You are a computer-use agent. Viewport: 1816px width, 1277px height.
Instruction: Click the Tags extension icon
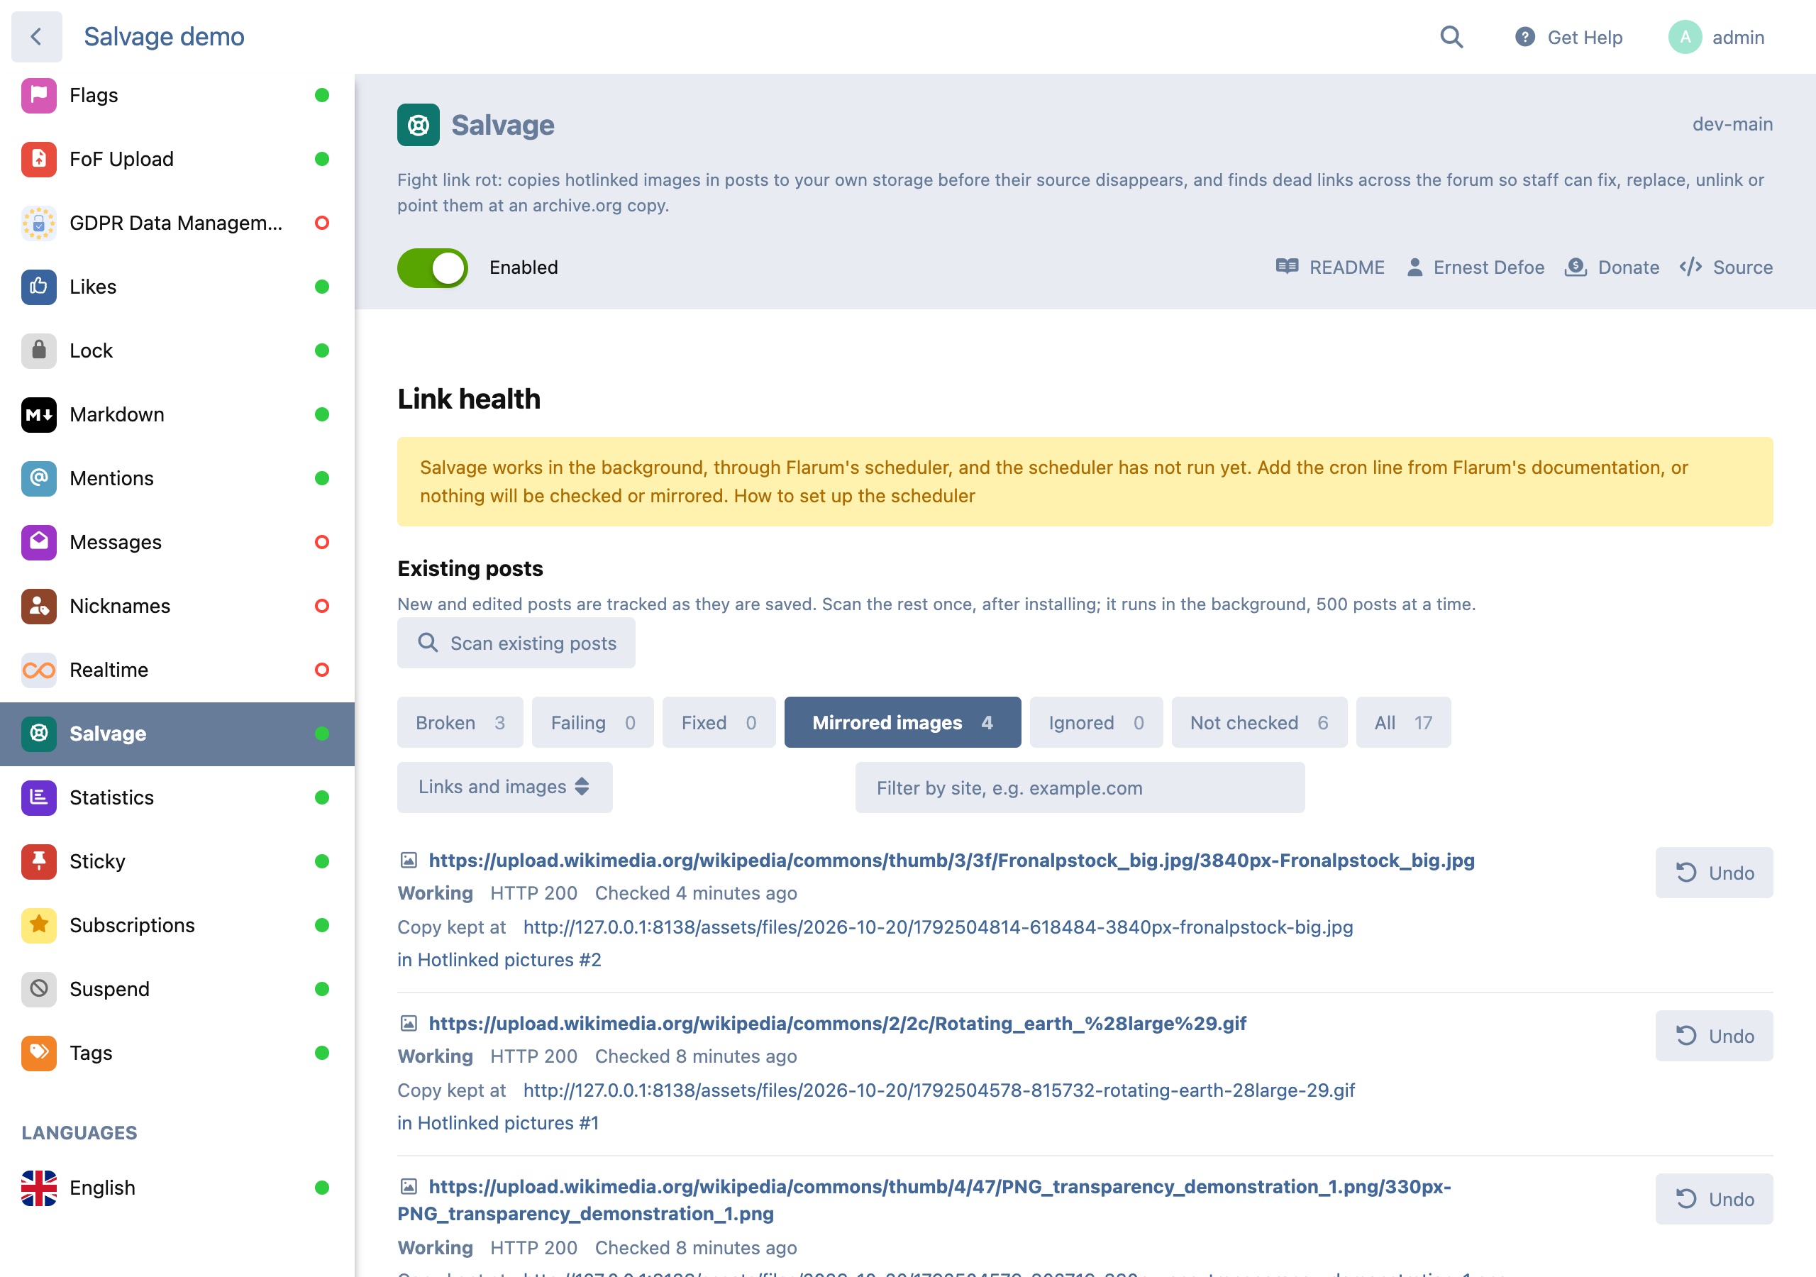(x=39, y=1053)
